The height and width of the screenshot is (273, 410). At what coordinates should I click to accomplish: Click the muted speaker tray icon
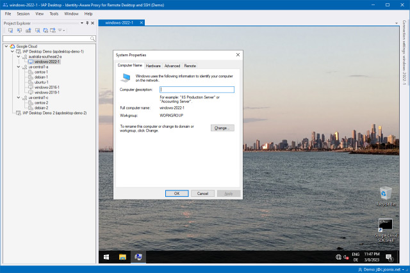point(346,257)
